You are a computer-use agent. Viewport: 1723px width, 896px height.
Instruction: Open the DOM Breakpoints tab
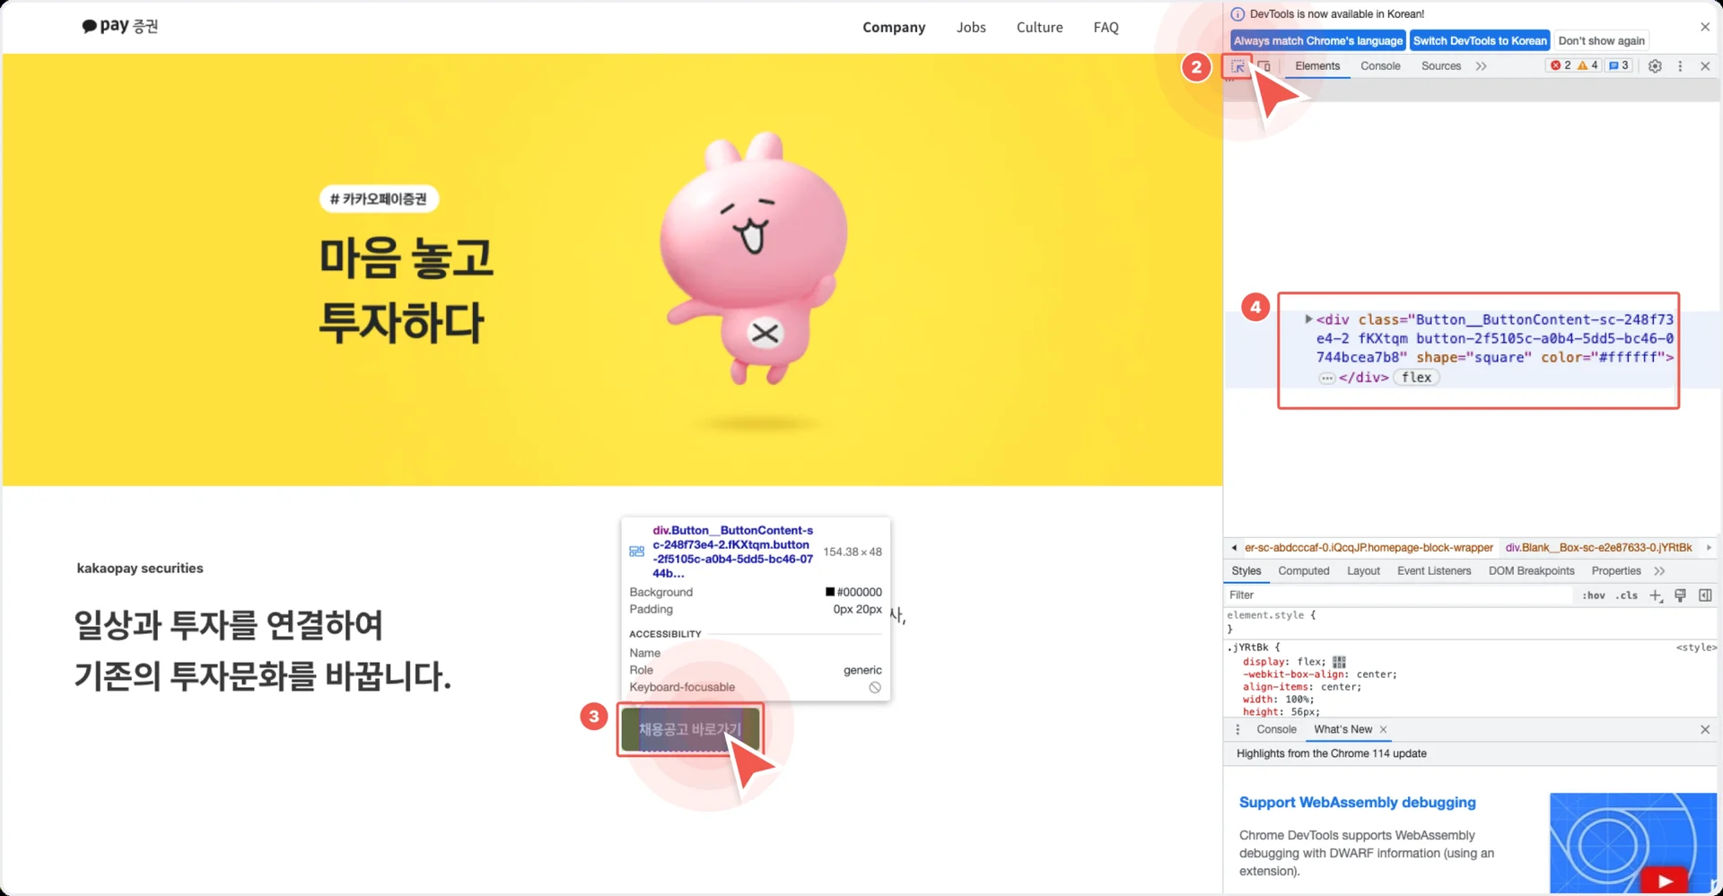pyautogui.click(x=1531, y=571)
